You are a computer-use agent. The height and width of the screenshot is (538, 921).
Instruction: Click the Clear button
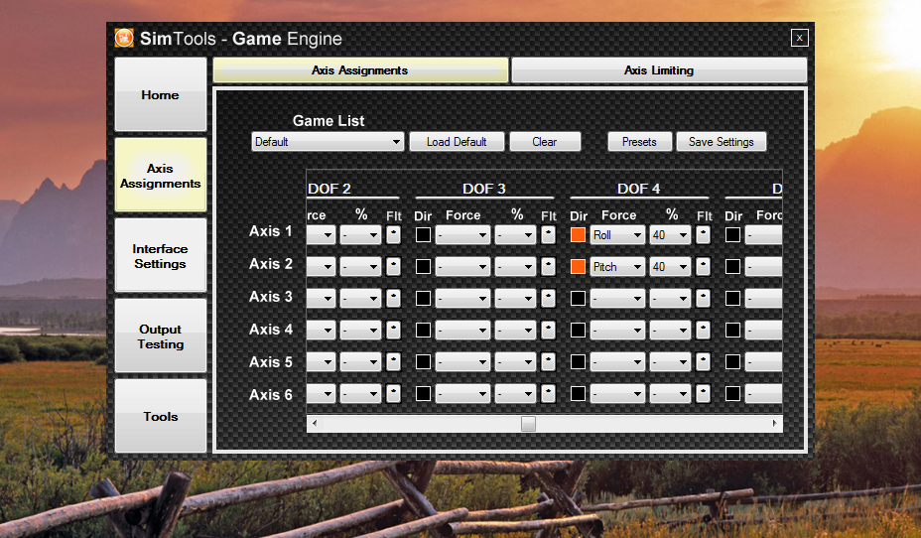click(x=545, y=142)
